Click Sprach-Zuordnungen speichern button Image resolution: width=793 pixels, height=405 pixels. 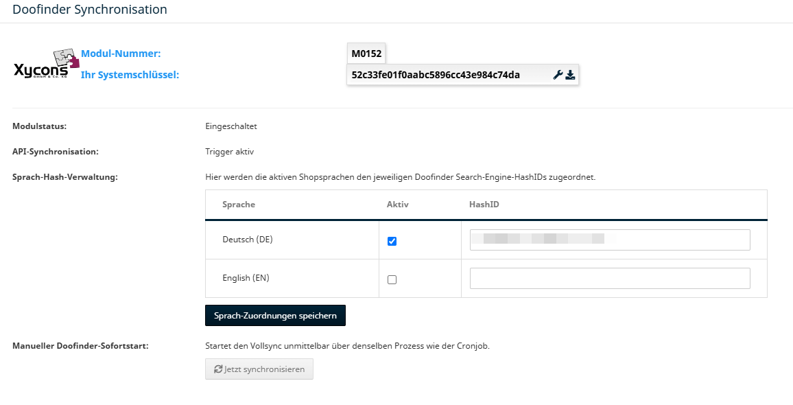(275, 315)
